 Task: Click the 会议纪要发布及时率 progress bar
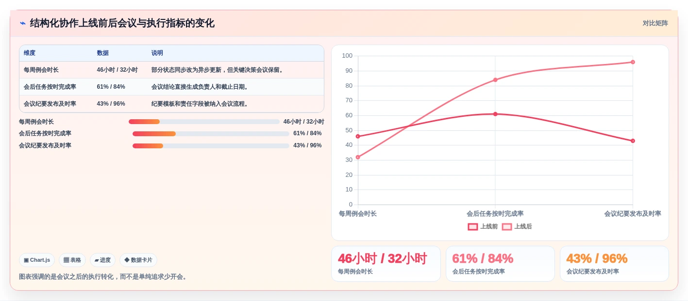pyautogui.click(x=211, y=145)
